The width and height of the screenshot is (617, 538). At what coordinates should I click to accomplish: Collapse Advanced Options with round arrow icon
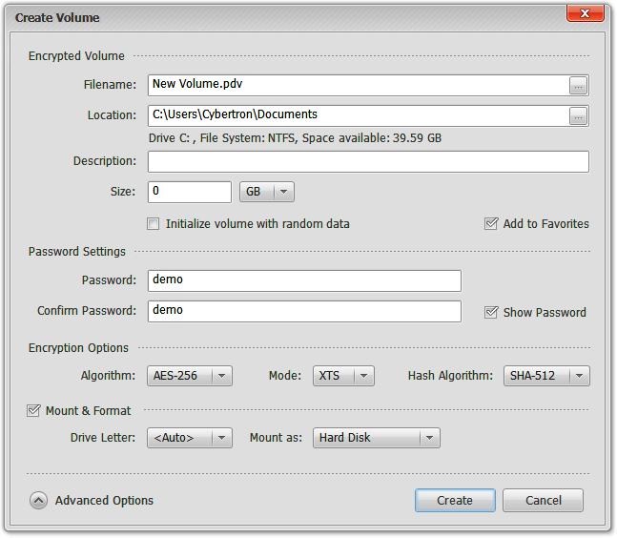[38, 500]
